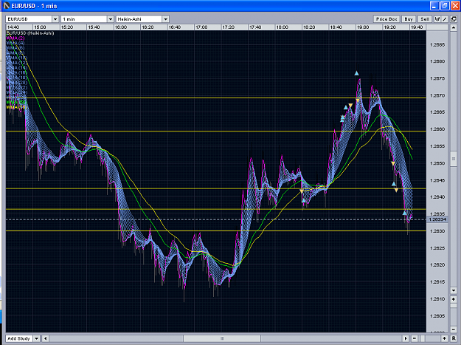The width and height of the screenshot is (461, 345).
Task: Click the current price label 1.26334
Action: pyautogui.click(x=437, y=219)
